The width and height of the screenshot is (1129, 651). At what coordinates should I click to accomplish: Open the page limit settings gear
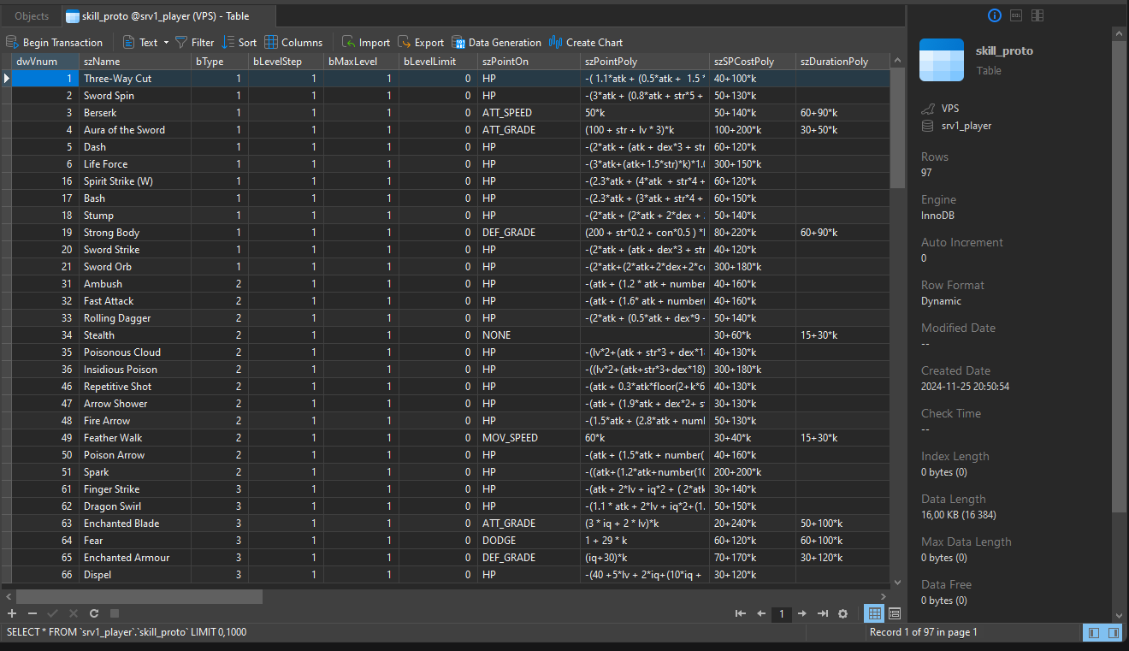pyautogui.click(x=842, y=613)
